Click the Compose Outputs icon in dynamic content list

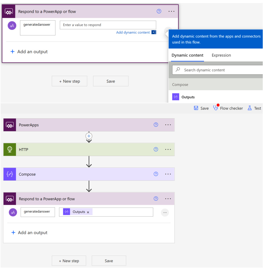tap(176, 97)
